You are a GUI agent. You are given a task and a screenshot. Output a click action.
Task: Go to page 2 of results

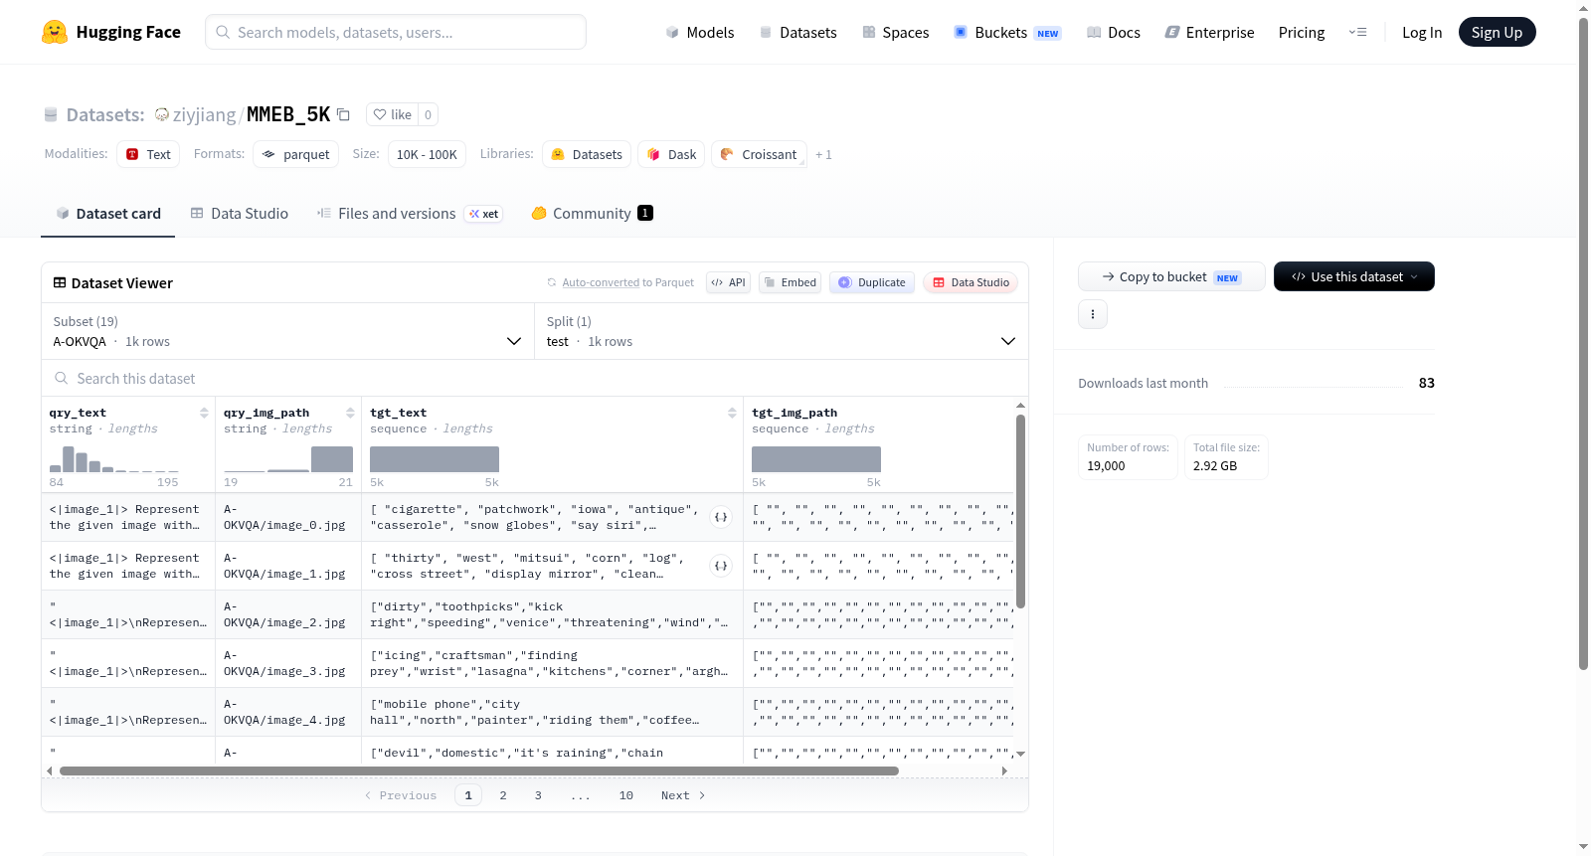coord(503,795)
